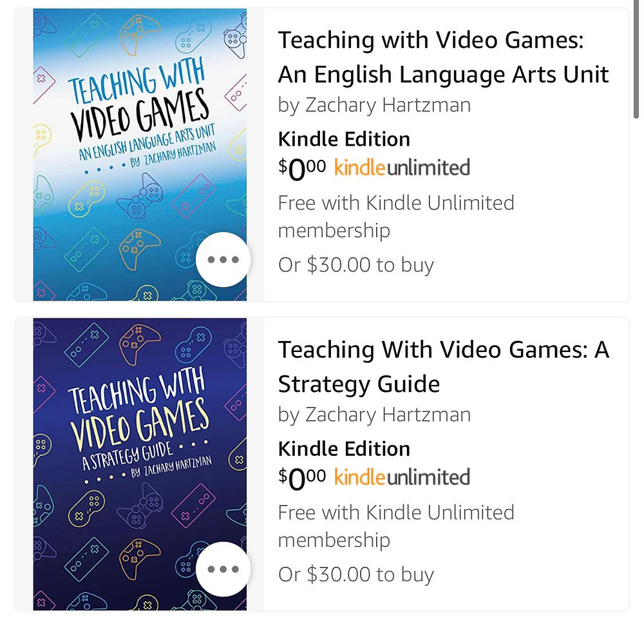Viewport: 644px width, 619px height.
Task: Open title 'Teaching with Video Games: An English Language Arts Unit'
Action: click(x=443, y=57)
